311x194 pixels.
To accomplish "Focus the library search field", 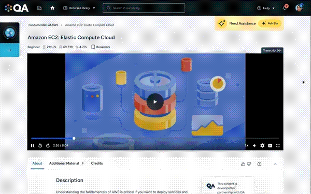I will (144, 8).
